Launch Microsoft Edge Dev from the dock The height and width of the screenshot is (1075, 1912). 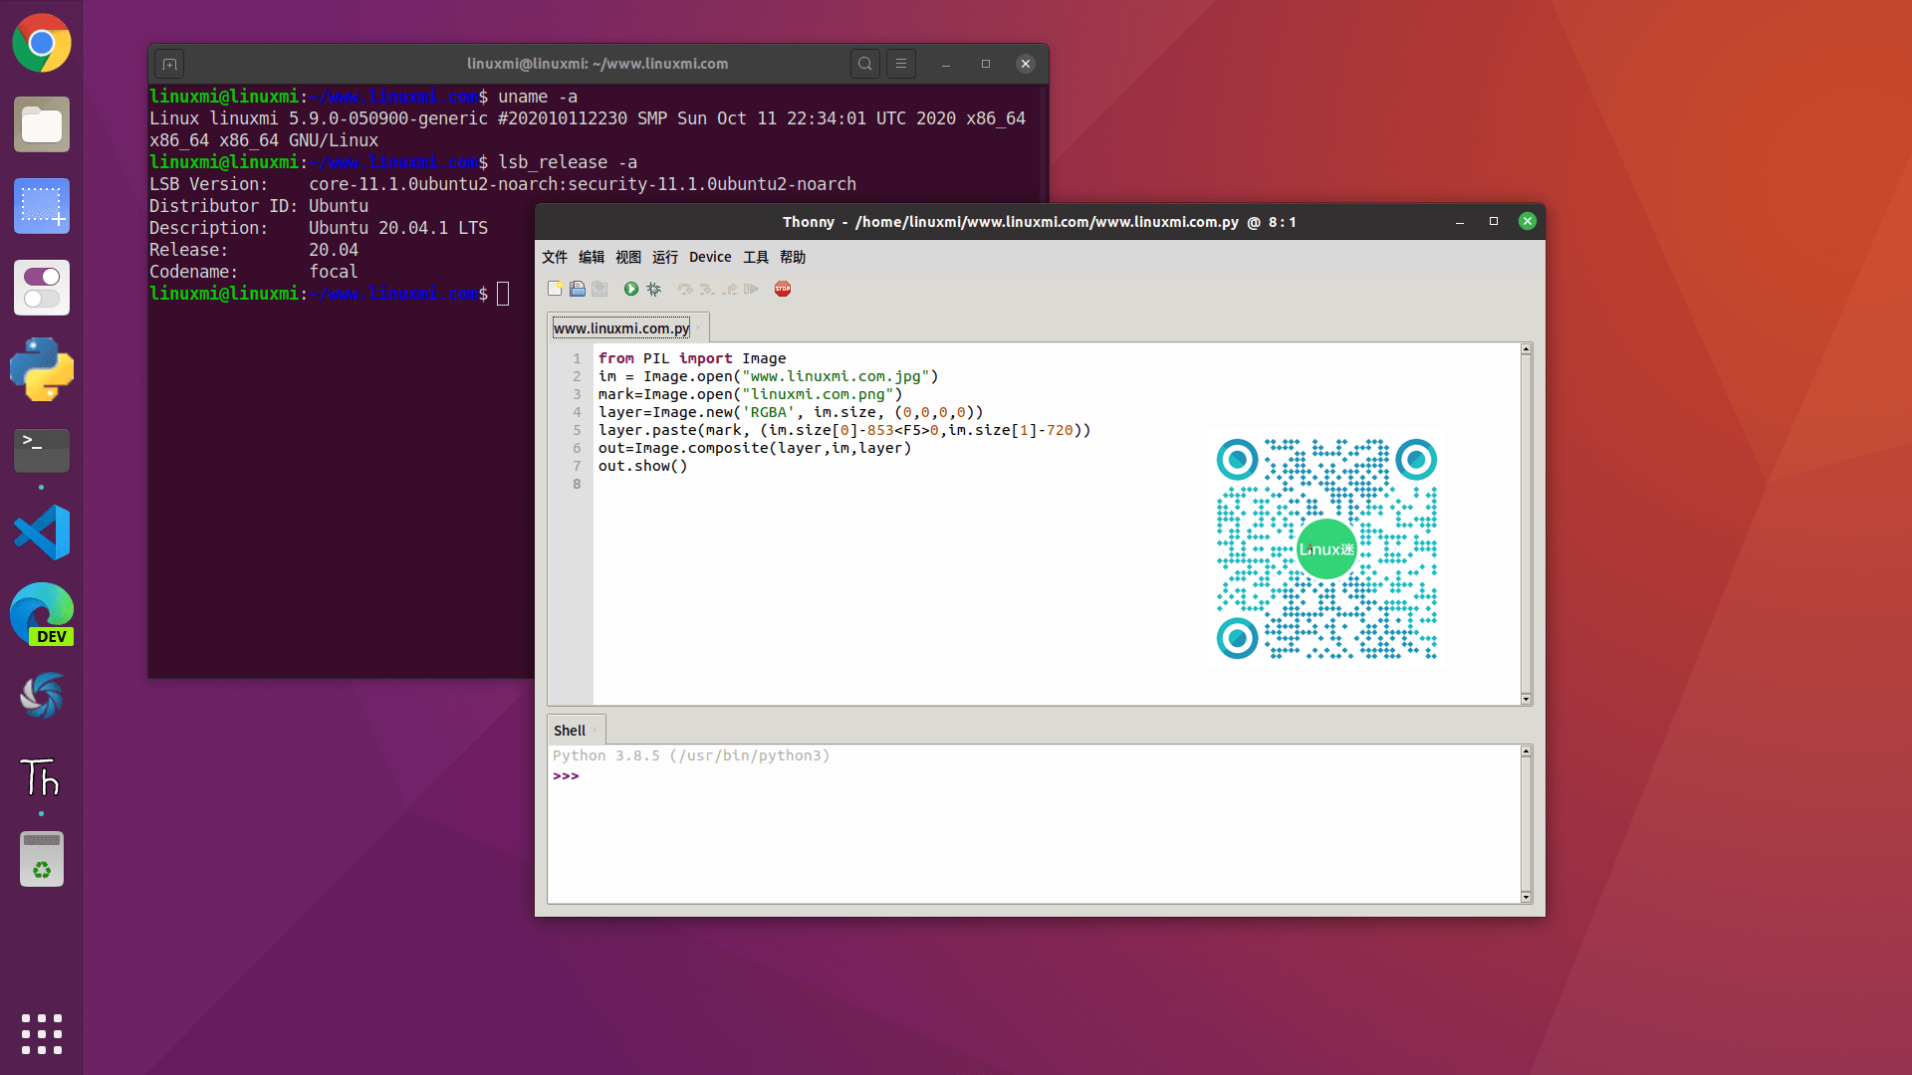pyautogui.click(x=42, y=614)
